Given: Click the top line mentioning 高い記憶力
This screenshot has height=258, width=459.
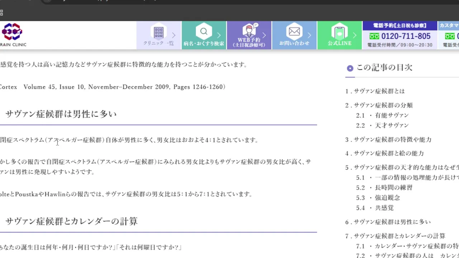Looking at the screenshot, I should point(124,64).
